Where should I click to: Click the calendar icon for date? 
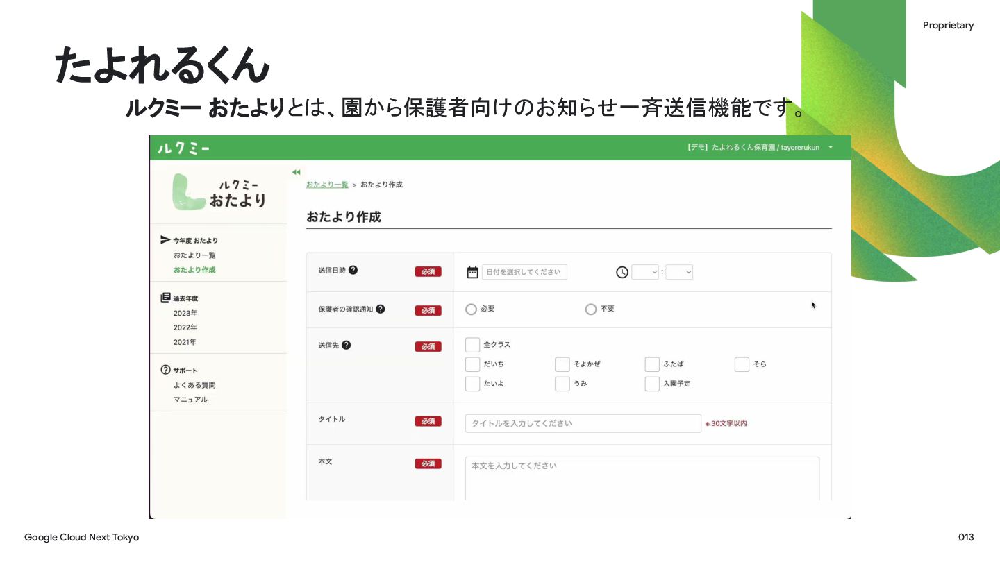click(472, 272)
